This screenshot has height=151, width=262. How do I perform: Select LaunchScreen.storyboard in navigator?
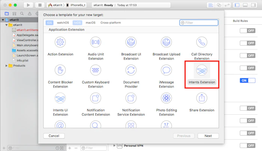(x=25, y=55)
